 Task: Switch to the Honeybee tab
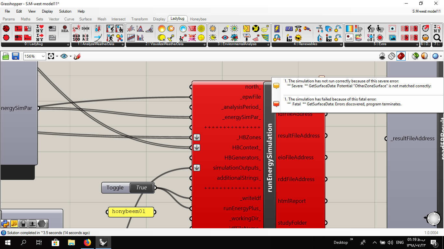pyautogui.click(x=198, y=19)
